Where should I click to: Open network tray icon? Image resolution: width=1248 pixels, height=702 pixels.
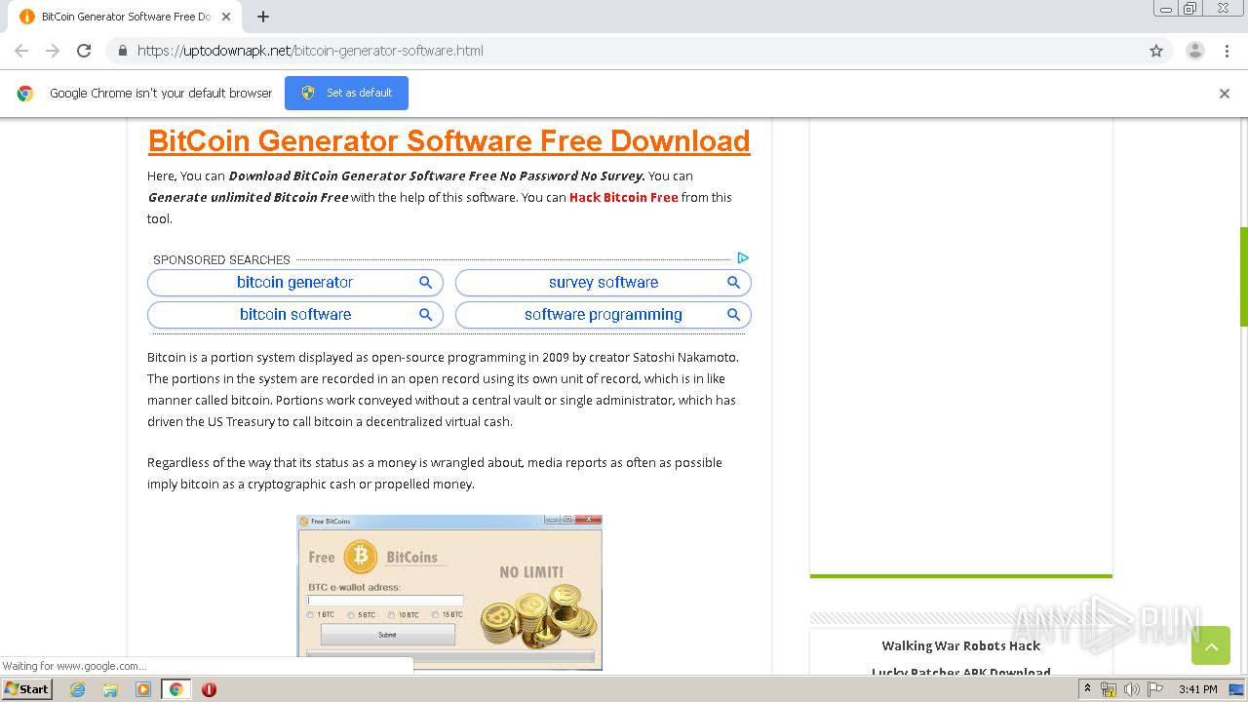pos(1109,689)
